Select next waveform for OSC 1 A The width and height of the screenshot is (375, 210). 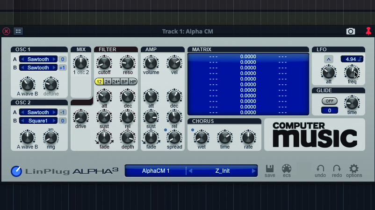(54, 59)
